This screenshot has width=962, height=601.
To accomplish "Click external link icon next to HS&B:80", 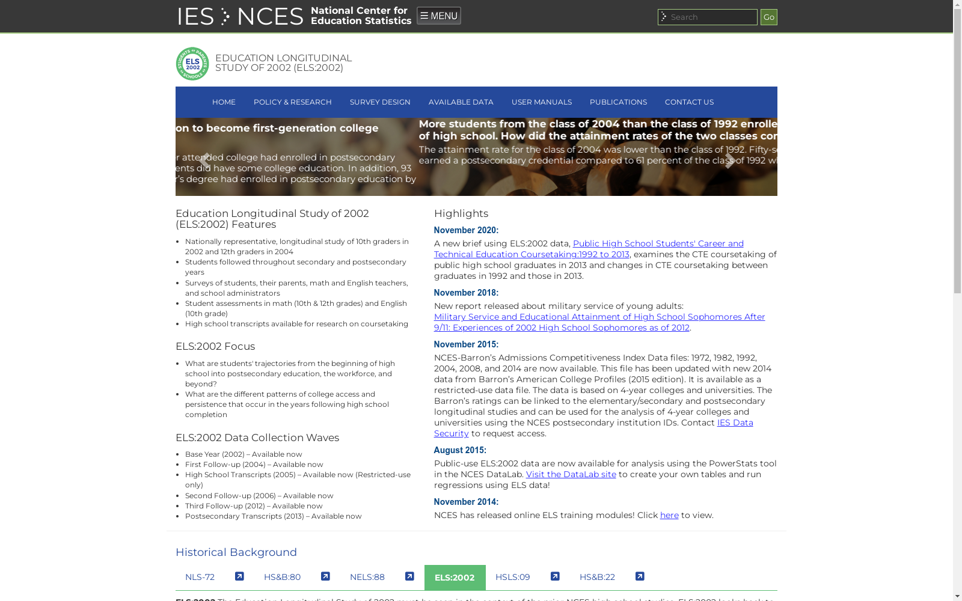I will pyautogui.click(x=325, y=576).
